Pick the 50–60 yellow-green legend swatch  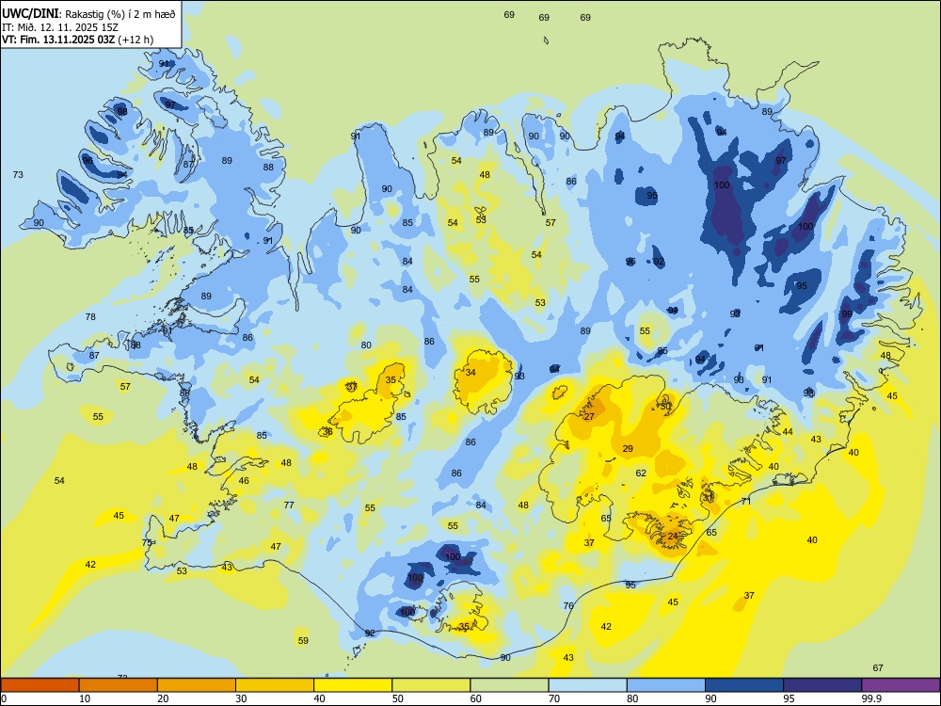431,685
